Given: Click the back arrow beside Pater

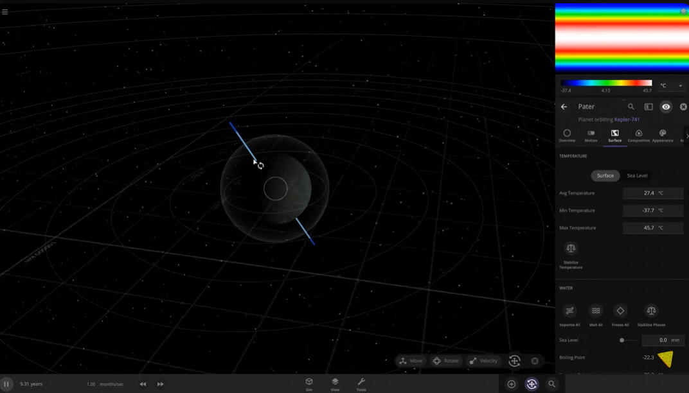Looking at the screenshot, I should point(564,107).
